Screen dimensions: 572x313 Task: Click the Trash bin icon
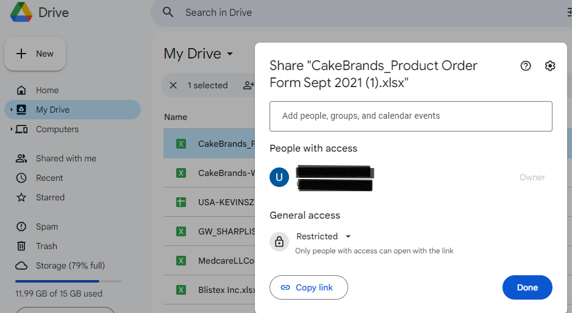pos(21,246)
